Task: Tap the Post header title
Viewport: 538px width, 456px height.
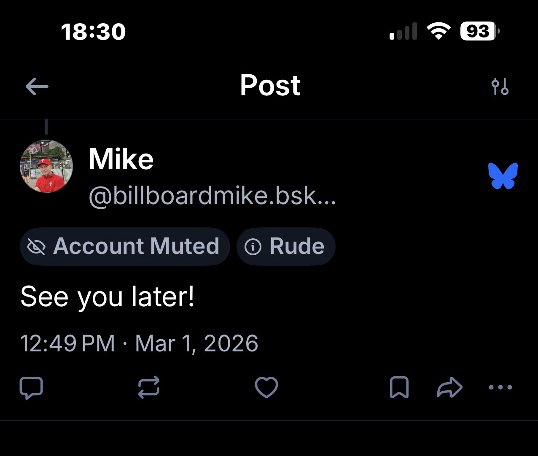Action: [x=270, y=86]
